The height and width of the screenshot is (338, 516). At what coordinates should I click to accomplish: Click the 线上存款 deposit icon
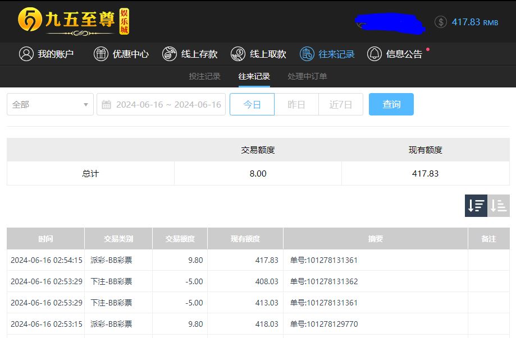click(169, 54)
